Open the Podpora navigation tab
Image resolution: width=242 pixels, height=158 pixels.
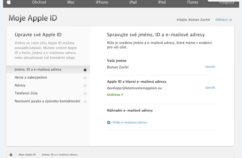pos(227,3)
